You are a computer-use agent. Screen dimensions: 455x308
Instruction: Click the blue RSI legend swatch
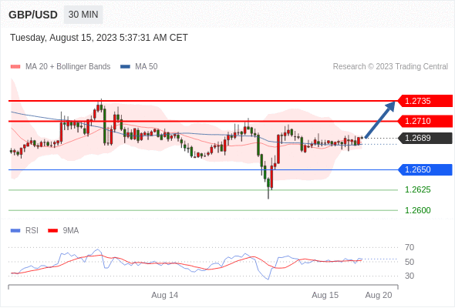click(15, 231)
